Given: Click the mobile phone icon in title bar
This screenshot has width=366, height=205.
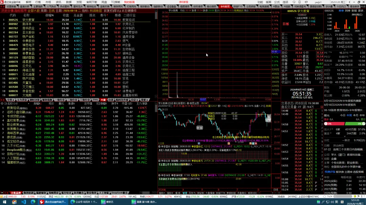Looking at the screenshot, I should pyautogui.click(x=300, y=2).
